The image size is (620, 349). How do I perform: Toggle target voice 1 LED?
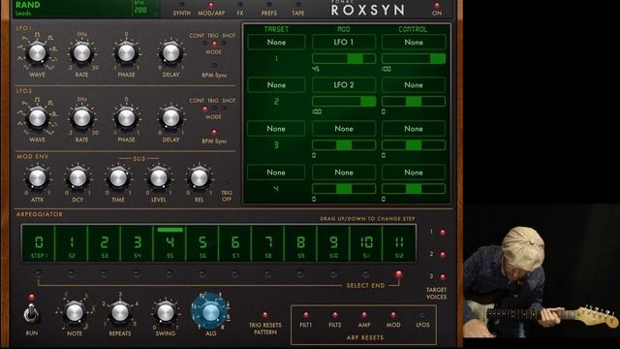[443, 233]
